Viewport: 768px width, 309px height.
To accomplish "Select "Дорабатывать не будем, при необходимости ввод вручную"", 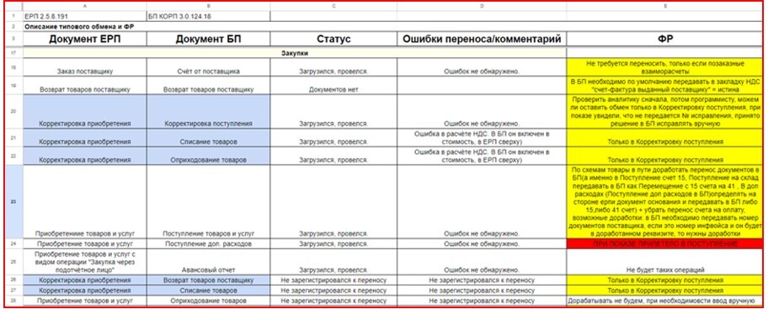I will (x=665, y=300).
